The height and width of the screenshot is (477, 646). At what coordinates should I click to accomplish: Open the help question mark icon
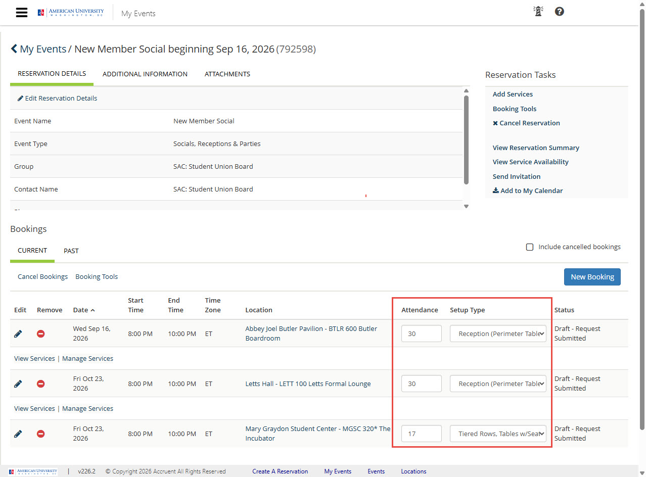pos(559,11)
